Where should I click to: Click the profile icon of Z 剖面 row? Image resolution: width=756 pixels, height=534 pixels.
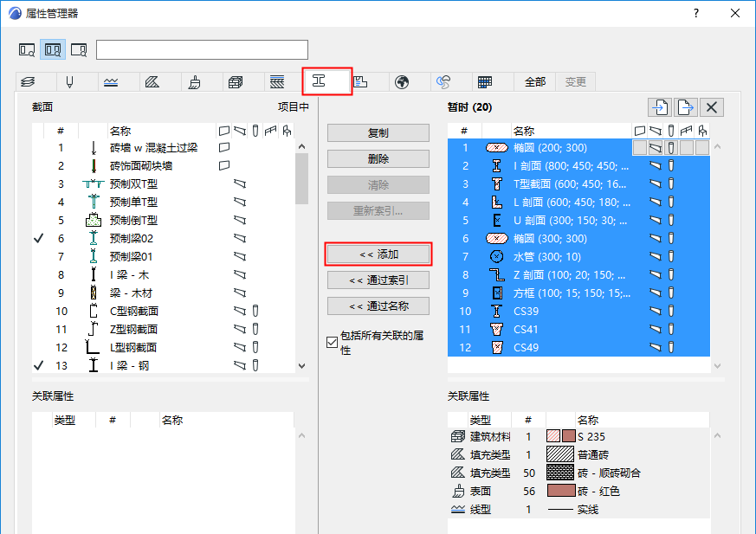[x=496, y=274]
